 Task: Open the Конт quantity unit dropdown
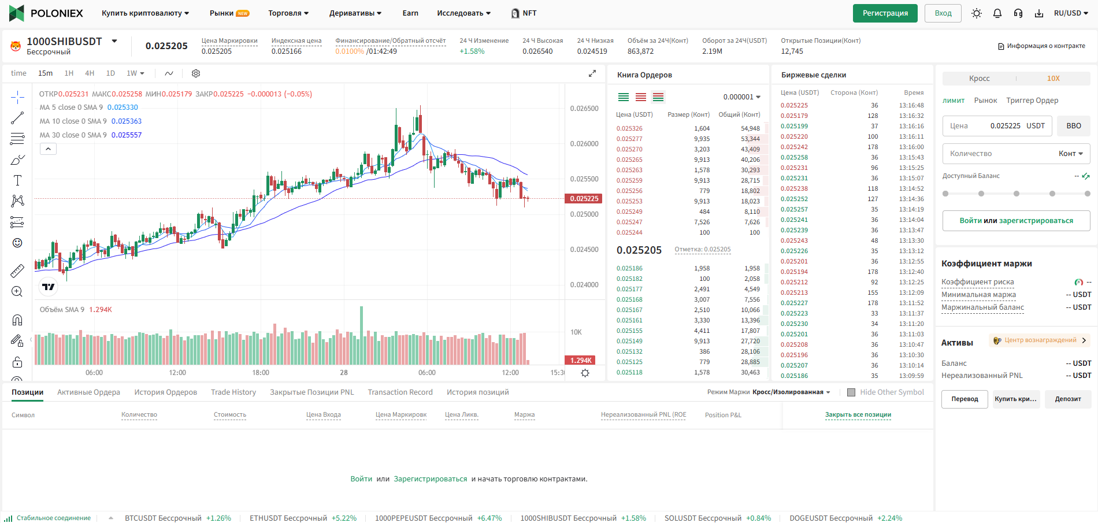click(x=1071, y=154)
